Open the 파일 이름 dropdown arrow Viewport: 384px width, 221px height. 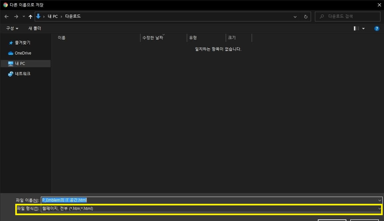point(379,200)
